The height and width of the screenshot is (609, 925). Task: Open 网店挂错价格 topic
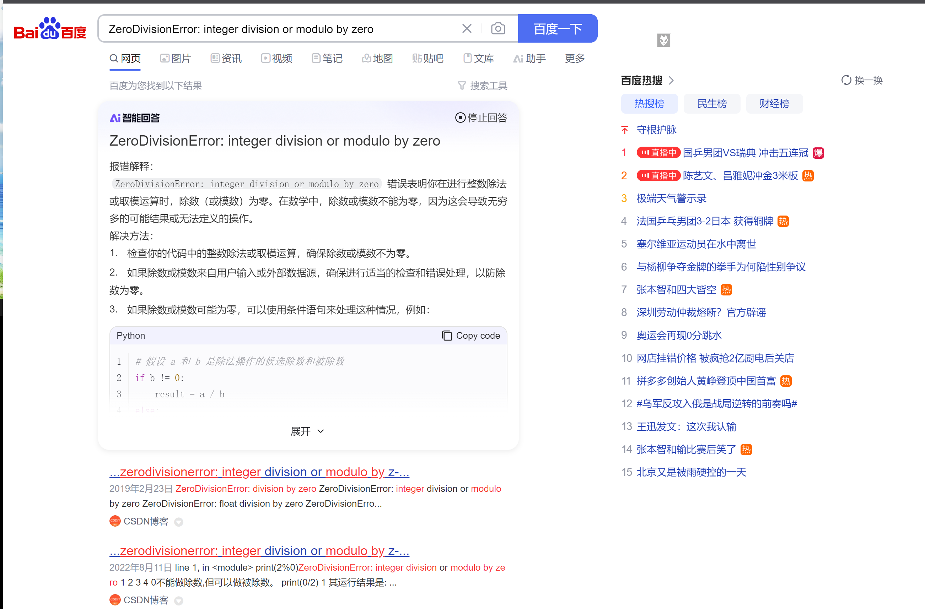(x=715, y=358)
